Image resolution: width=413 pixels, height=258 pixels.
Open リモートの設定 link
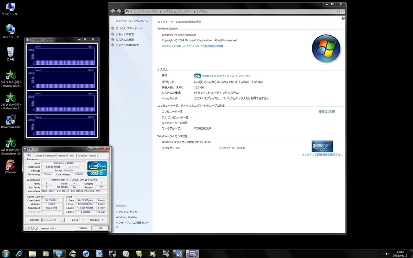coord(124,34)
